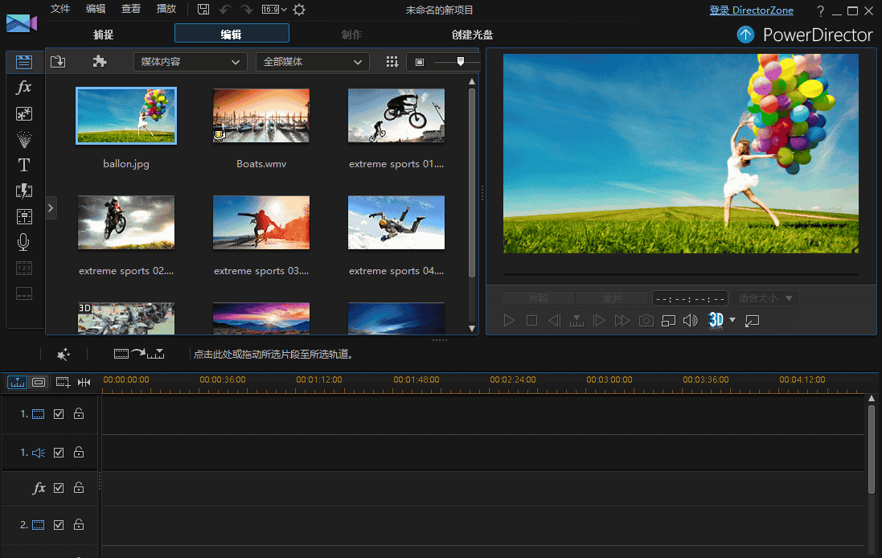Select the Boats.wmv thumbnail
Viewport: 882px width, 558px height.
261,117
